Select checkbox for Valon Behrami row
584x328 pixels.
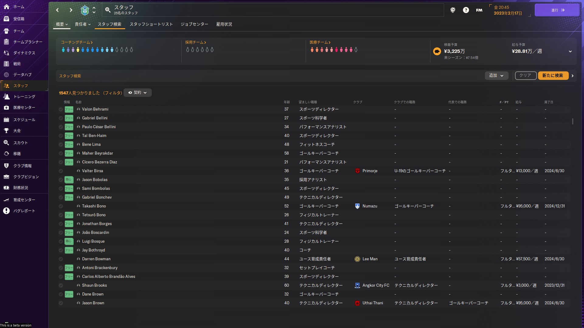61,109
